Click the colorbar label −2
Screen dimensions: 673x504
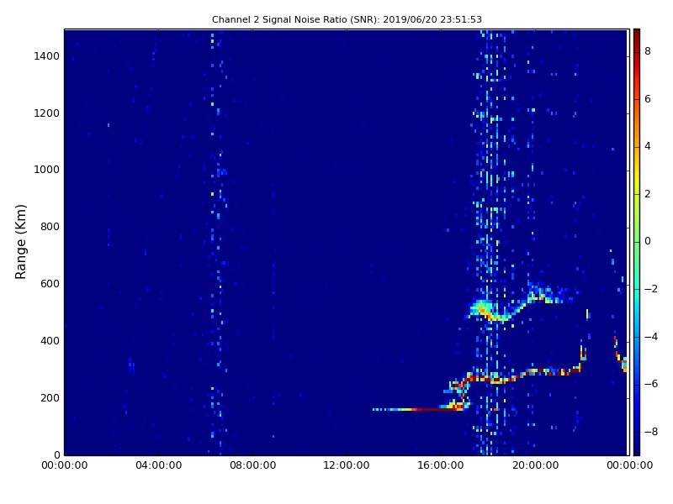coord(651,289)
